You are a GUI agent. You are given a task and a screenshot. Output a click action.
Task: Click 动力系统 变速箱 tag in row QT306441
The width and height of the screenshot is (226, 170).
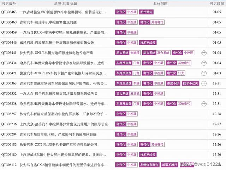(x=128, y=53)
